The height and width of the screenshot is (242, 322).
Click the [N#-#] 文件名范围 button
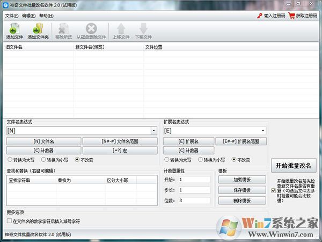120,141
